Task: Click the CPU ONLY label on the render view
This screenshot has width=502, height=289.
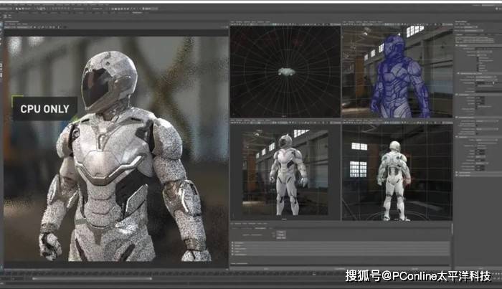Action: [44, 109]
